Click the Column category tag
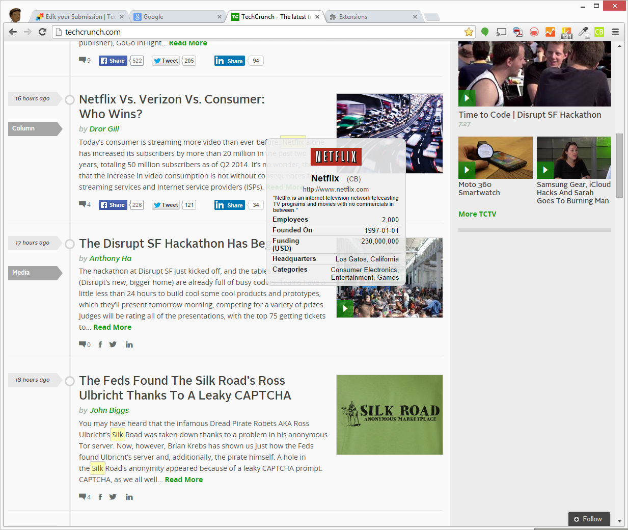 tap(35, 128)
